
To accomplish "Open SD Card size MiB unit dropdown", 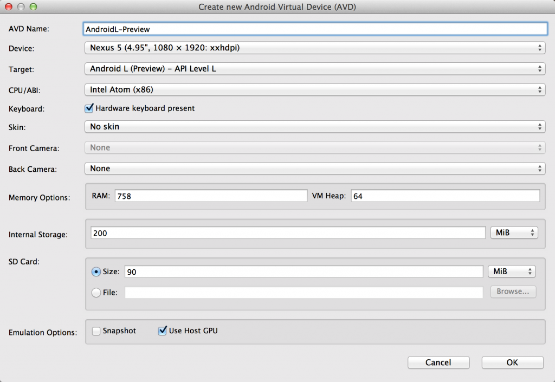I will tap(512, 271).
